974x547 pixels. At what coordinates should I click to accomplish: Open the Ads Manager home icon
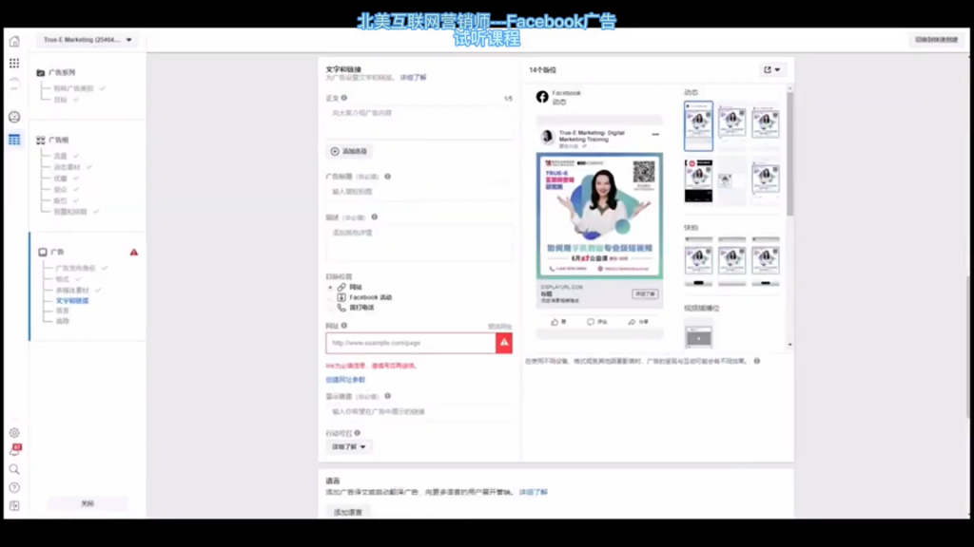[13, 42]
